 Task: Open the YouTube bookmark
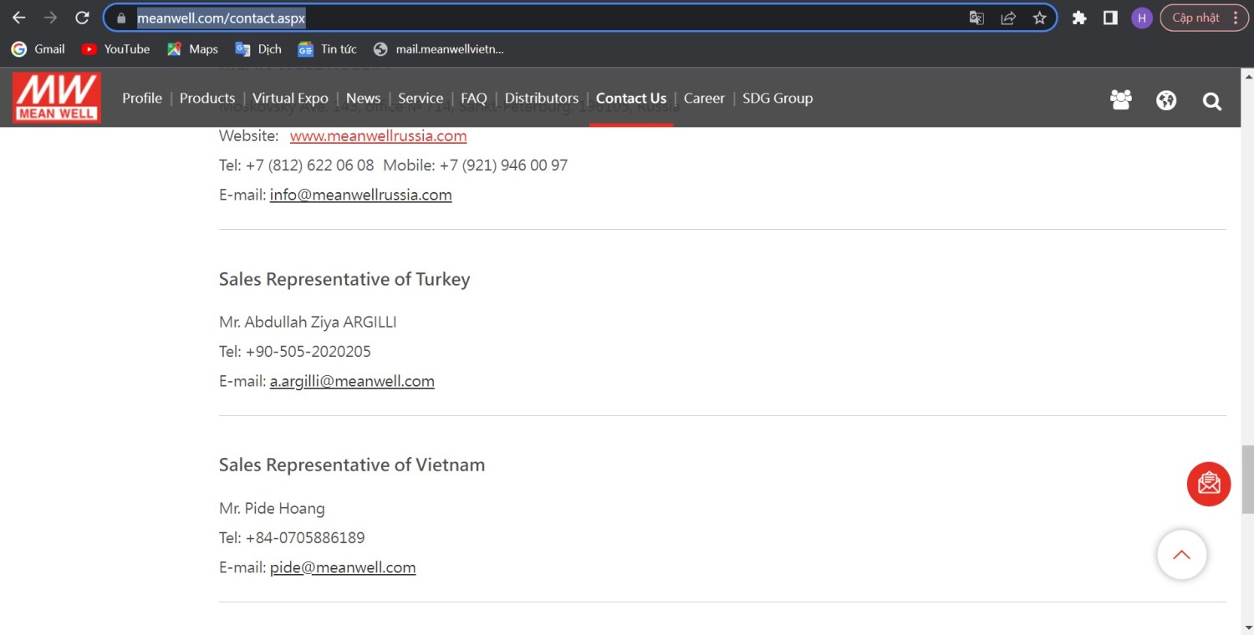115,49
